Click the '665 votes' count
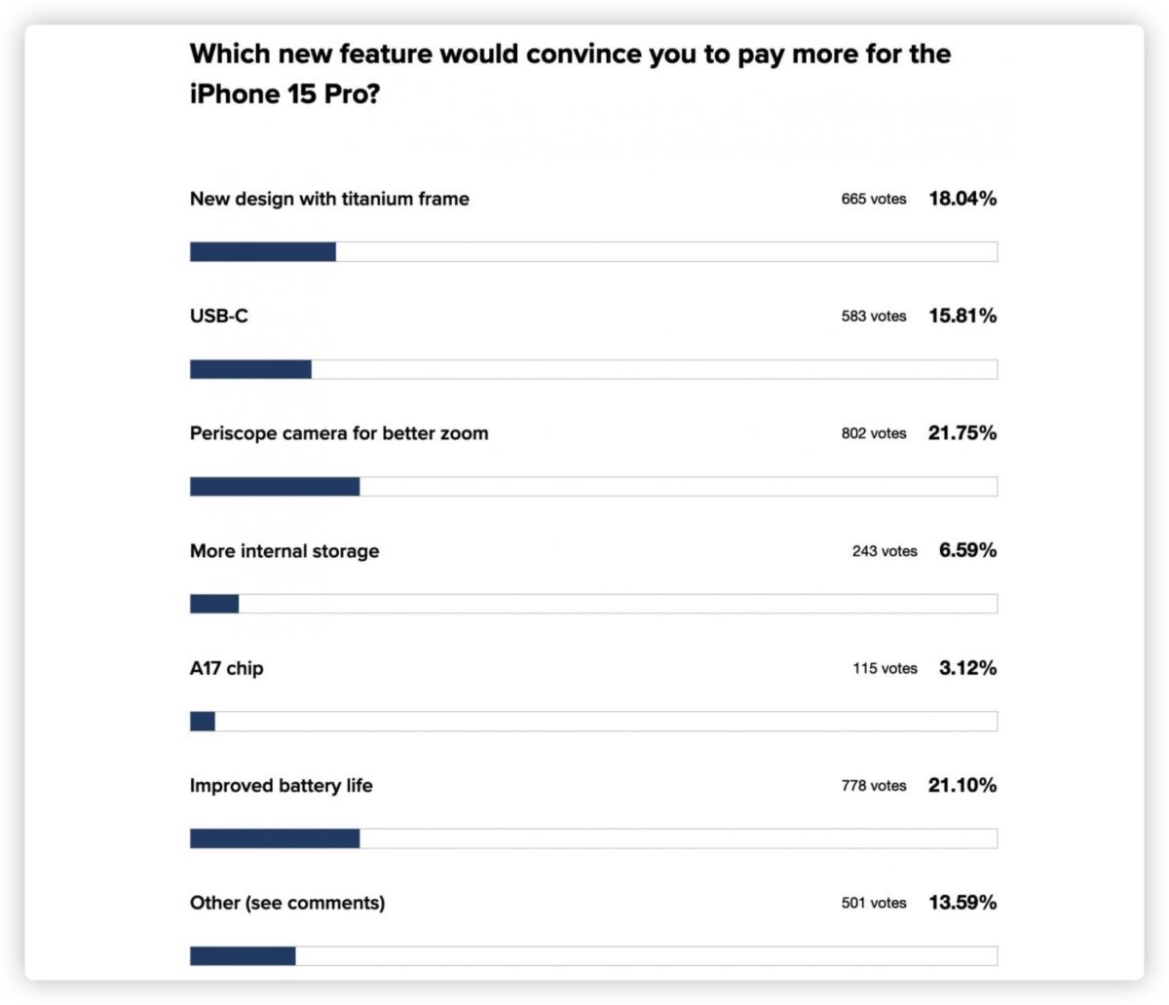1169x1005 pixels. click(x=874, y=199)
